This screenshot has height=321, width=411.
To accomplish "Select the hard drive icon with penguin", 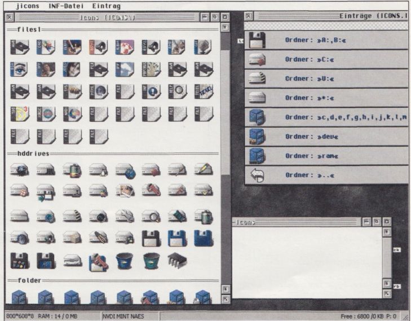I will pos(98,170).
